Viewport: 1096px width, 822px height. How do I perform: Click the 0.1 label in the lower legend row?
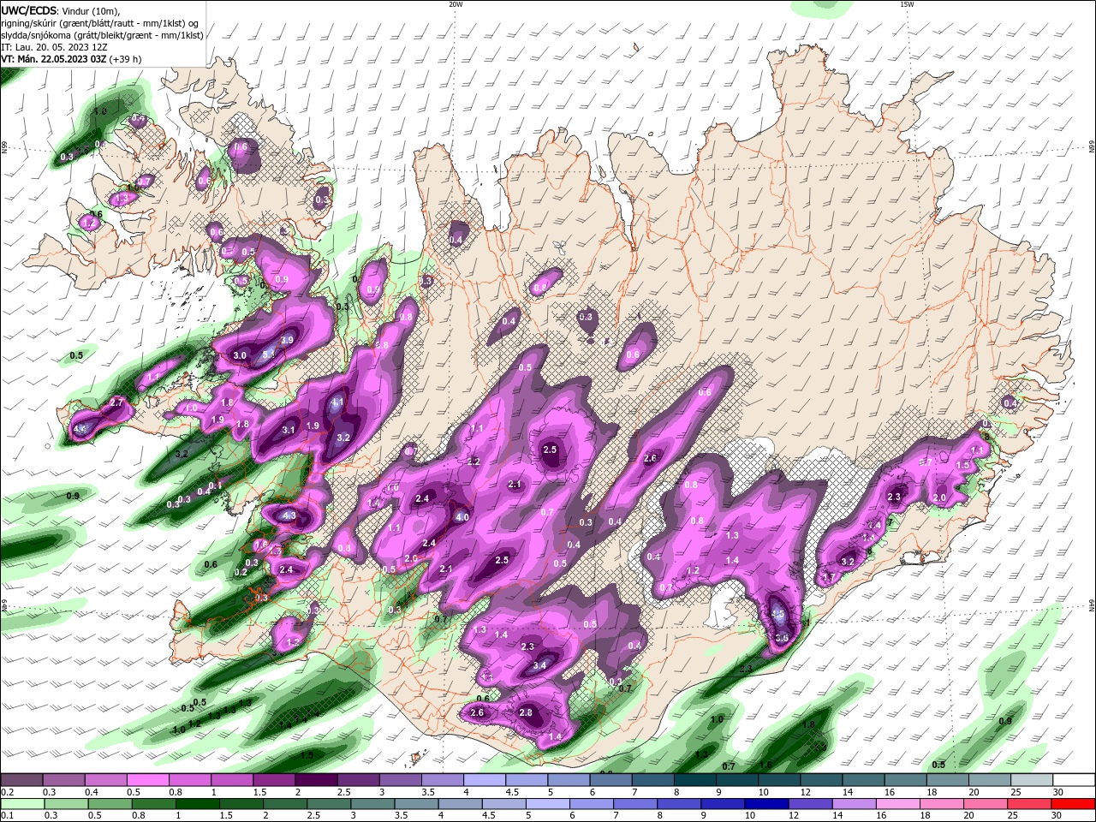(6, 815)
